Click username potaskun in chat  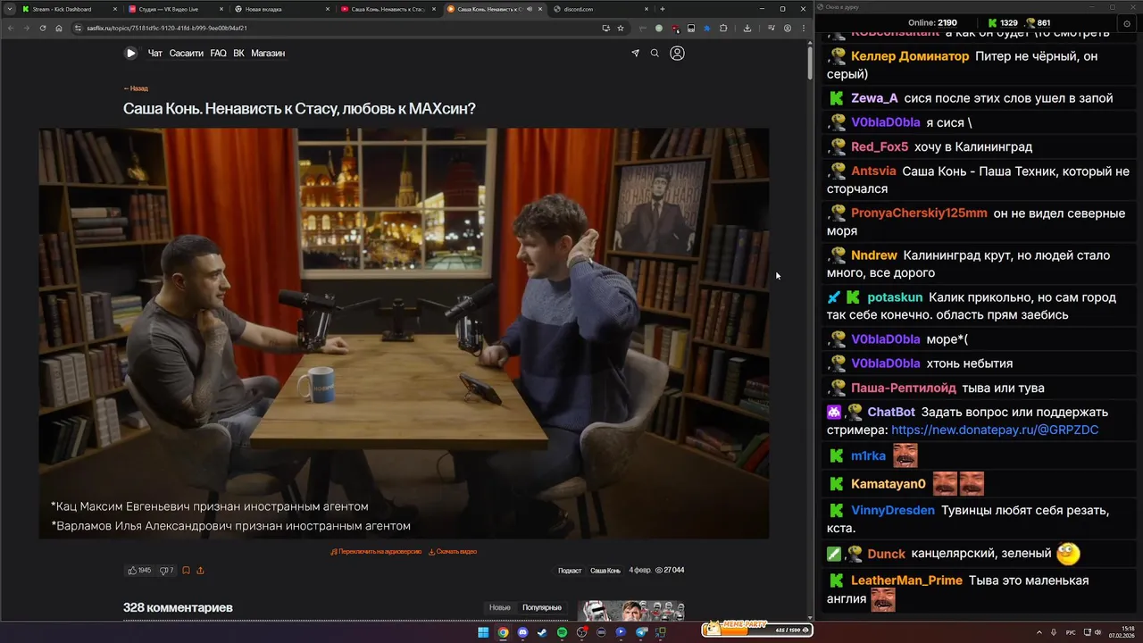point(895,297)
